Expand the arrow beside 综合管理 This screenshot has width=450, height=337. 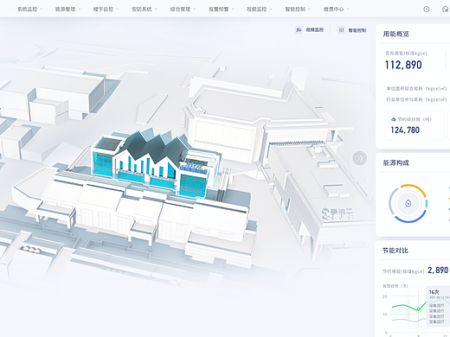194,10
